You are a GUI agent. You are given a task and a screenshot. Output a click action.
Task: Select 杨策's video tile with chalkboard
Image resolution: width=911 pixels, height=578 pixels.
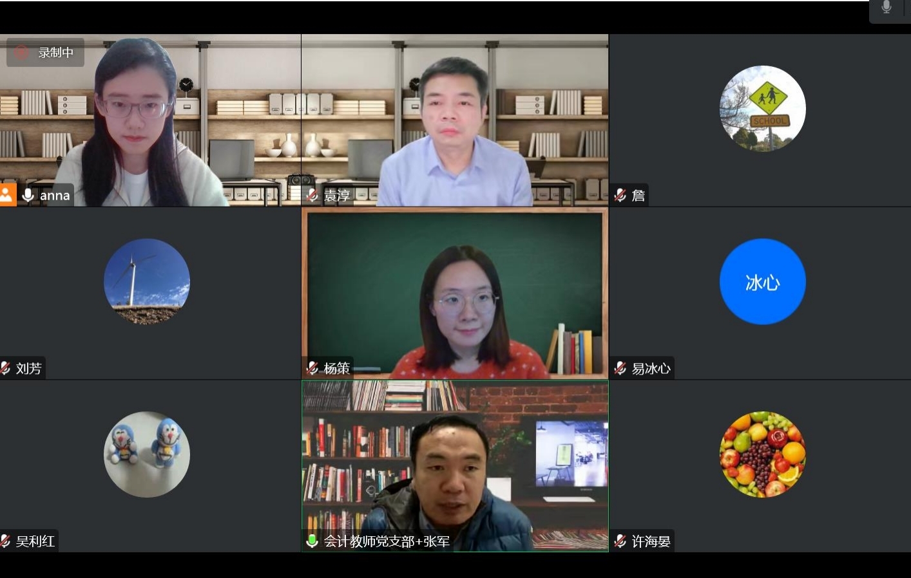click(455, 293)
